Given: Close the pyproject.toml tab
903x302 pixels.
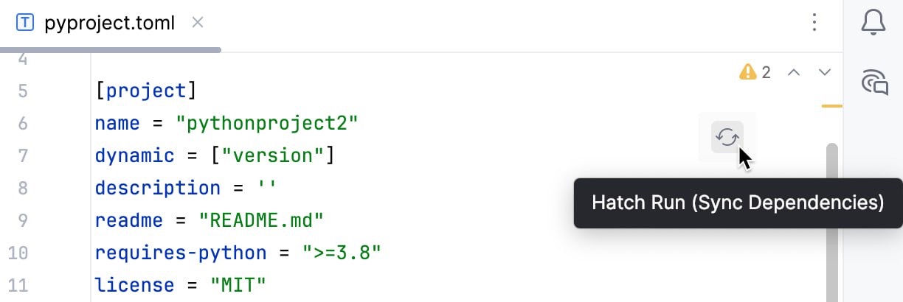Looking at the screenshot, I should 198,23.
